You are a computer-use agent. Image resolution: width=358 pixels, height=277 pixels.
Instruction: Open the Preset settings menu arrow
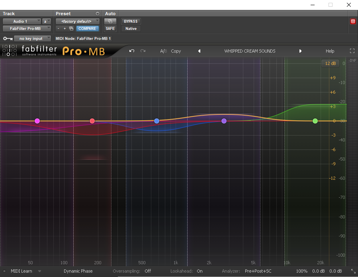pyautogui.click(x=98, y=14)
